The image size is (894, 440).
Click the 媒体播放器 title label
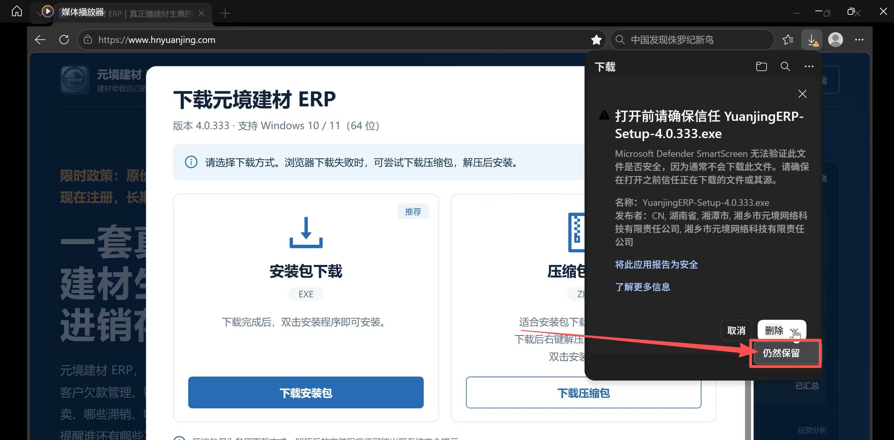83,12
